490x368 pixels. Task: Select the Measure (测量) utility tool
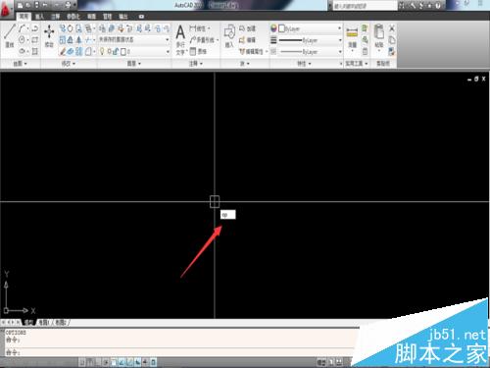click(352, 36)
